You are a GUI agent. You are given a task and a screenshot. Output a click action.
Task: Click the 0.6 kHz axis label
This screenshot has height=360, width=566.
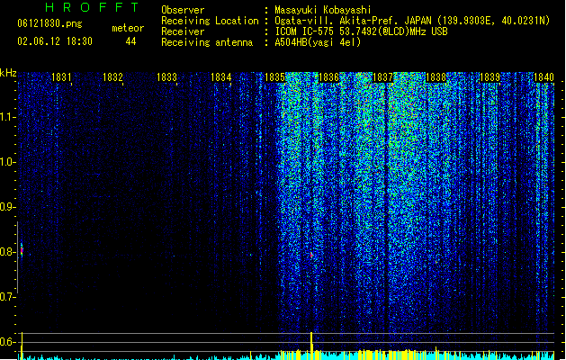coord(7,342)
